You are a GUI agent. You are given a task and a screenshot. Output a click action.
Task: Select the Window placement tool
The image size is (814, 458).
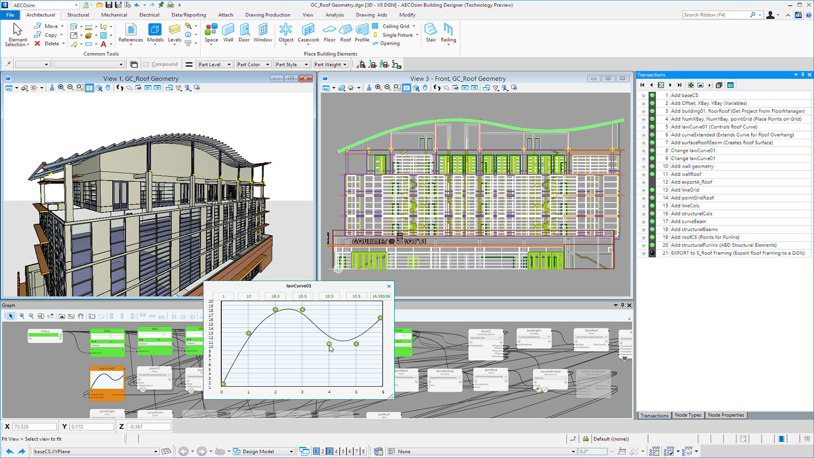point(262,32)
